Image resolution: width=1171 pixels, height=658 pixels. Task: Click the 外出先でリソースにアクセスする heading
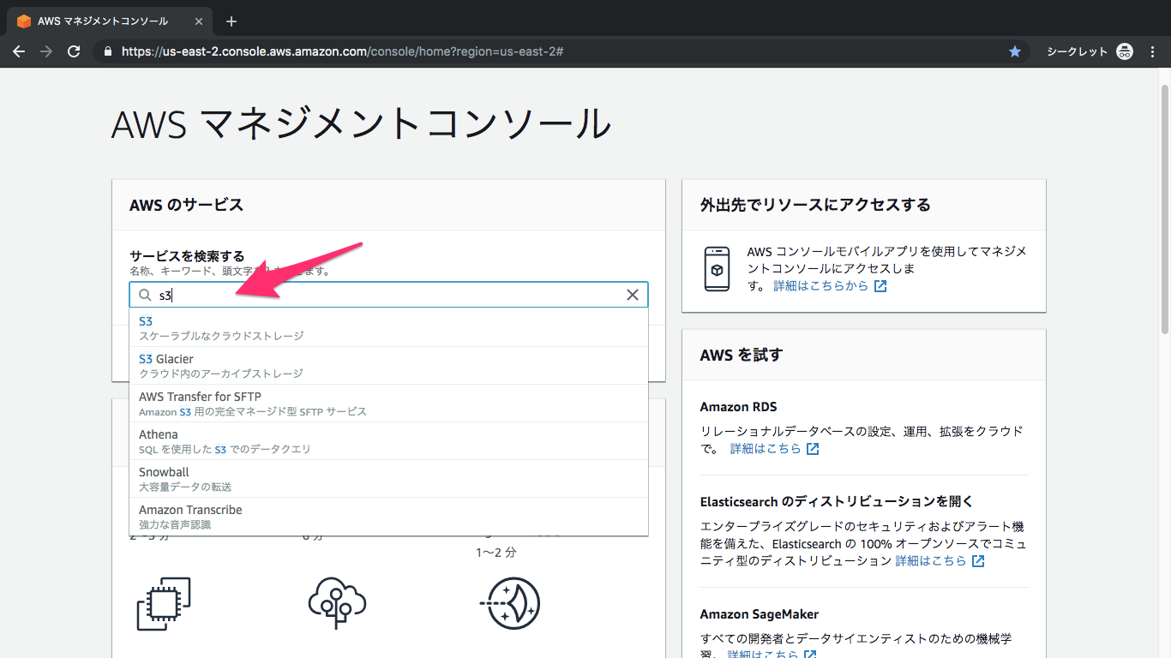pyautogui.click(x=815, y=205)
